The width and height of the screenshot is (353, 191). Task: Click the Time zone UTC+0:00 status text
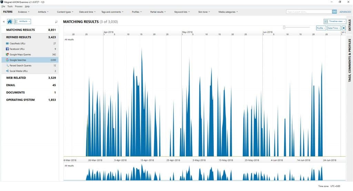329,186
